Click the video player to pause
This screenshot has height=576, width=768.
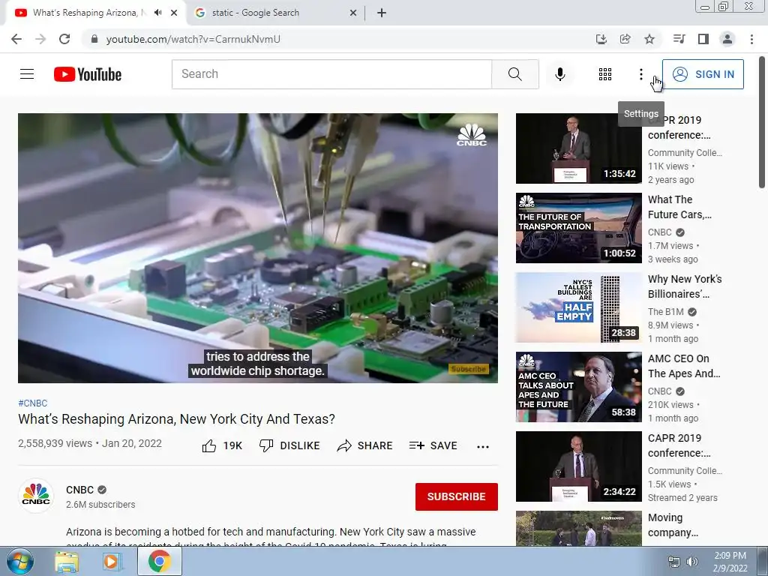pyautogui.click(x=258, y=247)
